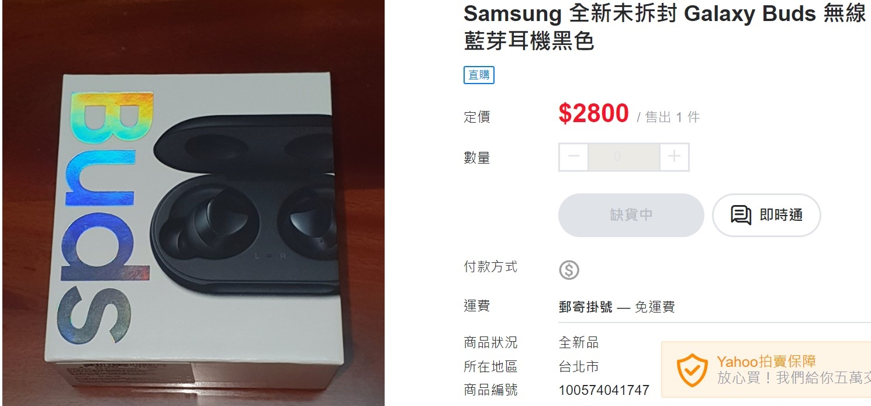The width and height of the screenshot is (871, 406).
Task: Click the 台北市 location text
Action: pyautogui.click(x=579, y=367)
